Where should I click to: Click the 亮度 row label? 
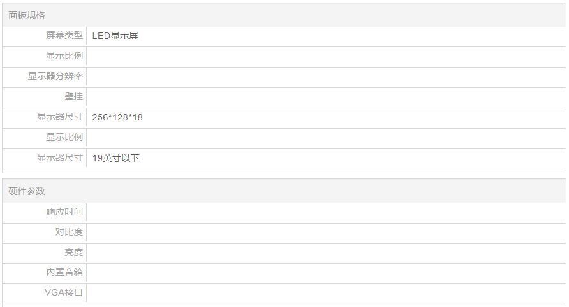click(74, 252)
